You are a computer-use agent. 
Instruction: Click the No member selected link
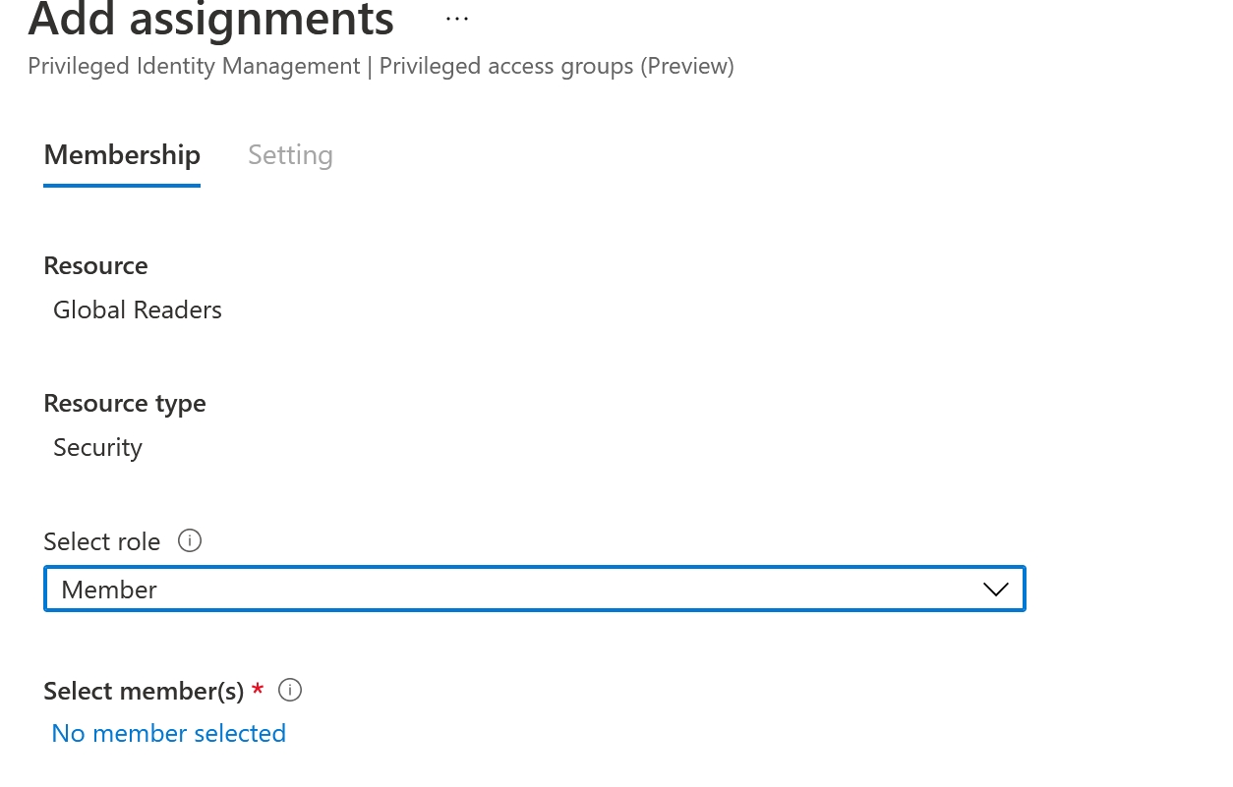coord(169,733)
